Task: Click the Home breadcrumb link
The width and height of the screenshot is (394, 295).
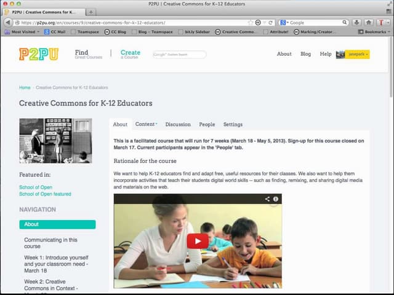Action: click(25, 87)
